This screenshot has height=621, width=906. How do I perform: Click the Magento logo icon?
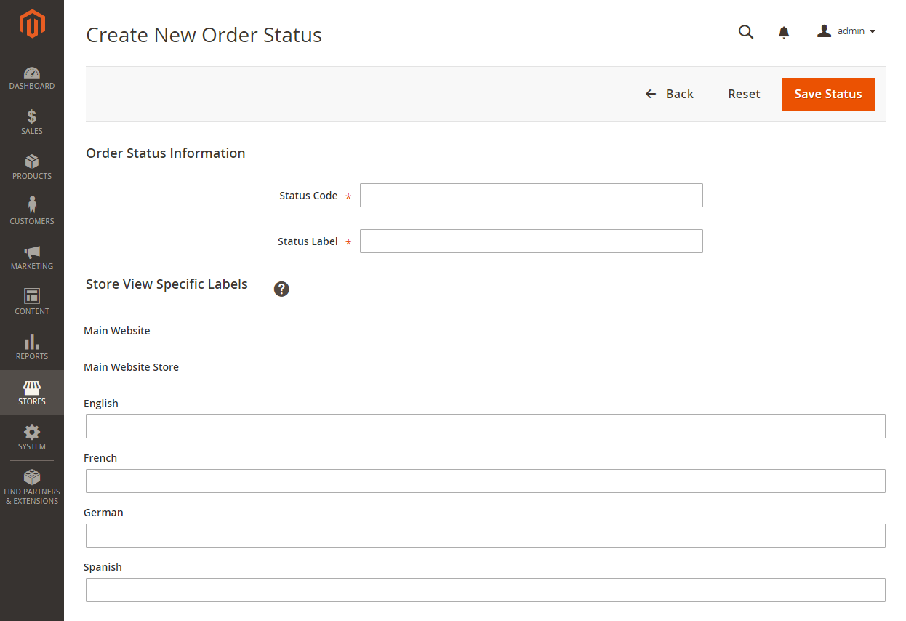pyautogui.click(x=32, y=24)
